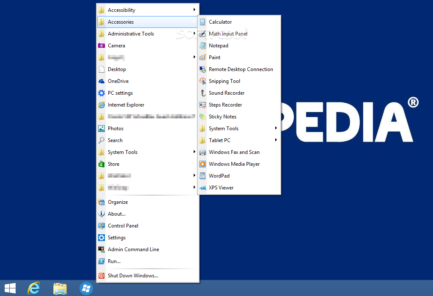The height and width of the screenshot is (296, 433).
Task: Click the About info icon
Action: tap(101, 214)
